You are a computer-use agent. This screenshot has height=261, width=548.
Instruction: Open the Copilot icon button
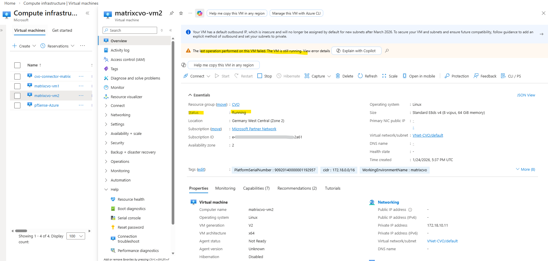tap(200, 13)
